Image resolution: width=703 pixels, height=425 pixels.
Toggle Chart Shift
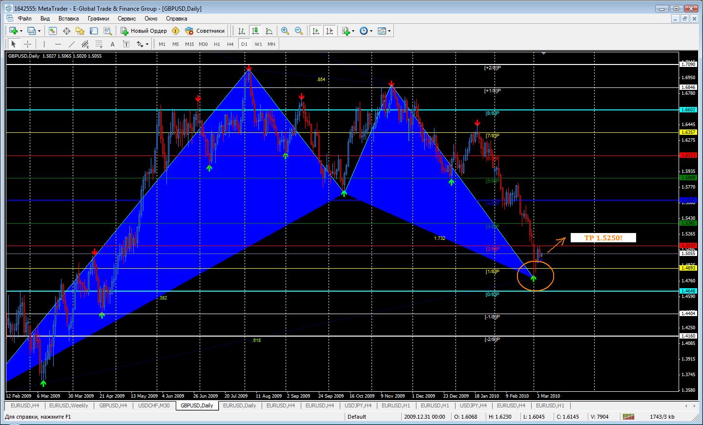[330, 31]
